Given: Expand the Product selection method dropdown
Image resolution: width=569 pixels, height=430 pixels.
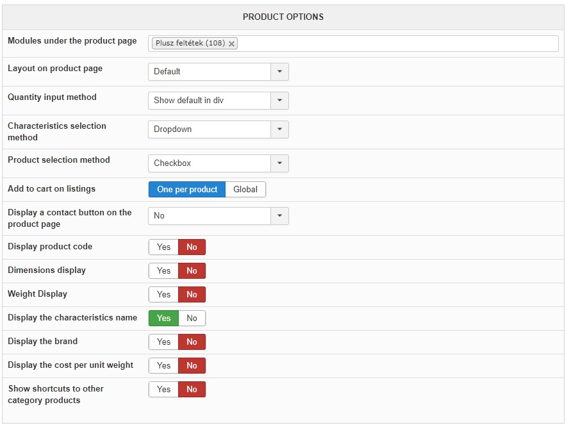Looking at the screenshot, I should [x=218, y=163].
